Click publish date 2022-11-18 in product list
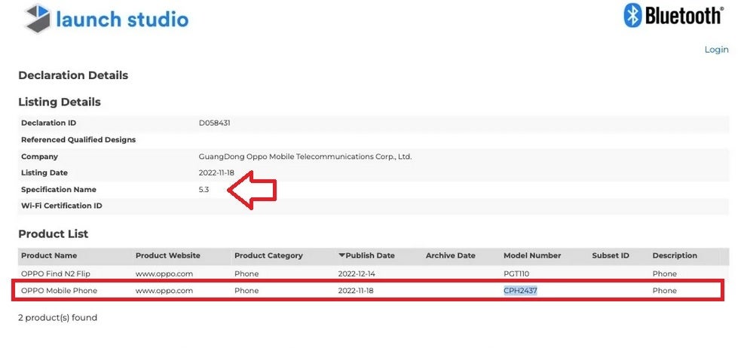The width and height of the screenshot is (744, 348). pos(356,291)
